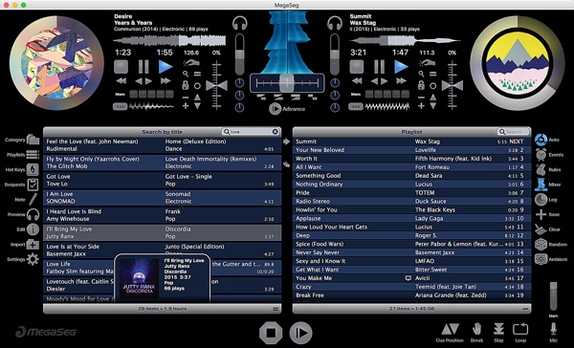Click the pitch reset bowtie icon on Desire deck

217,86
